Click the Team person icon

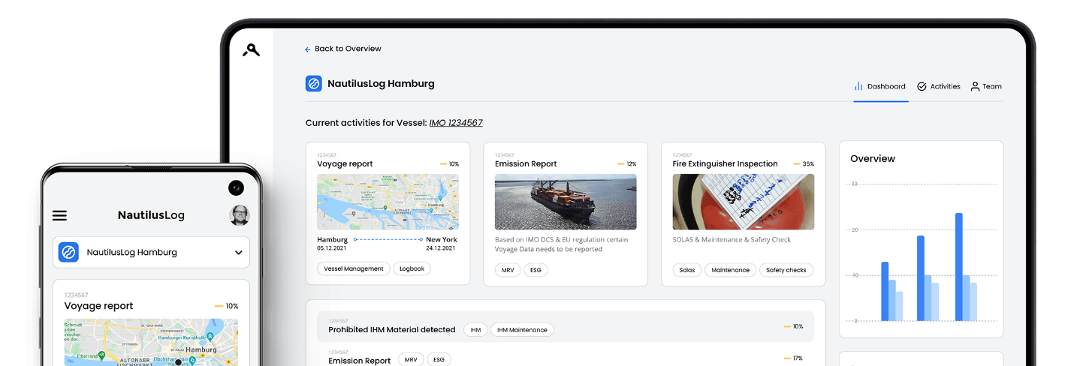point(975,86)
